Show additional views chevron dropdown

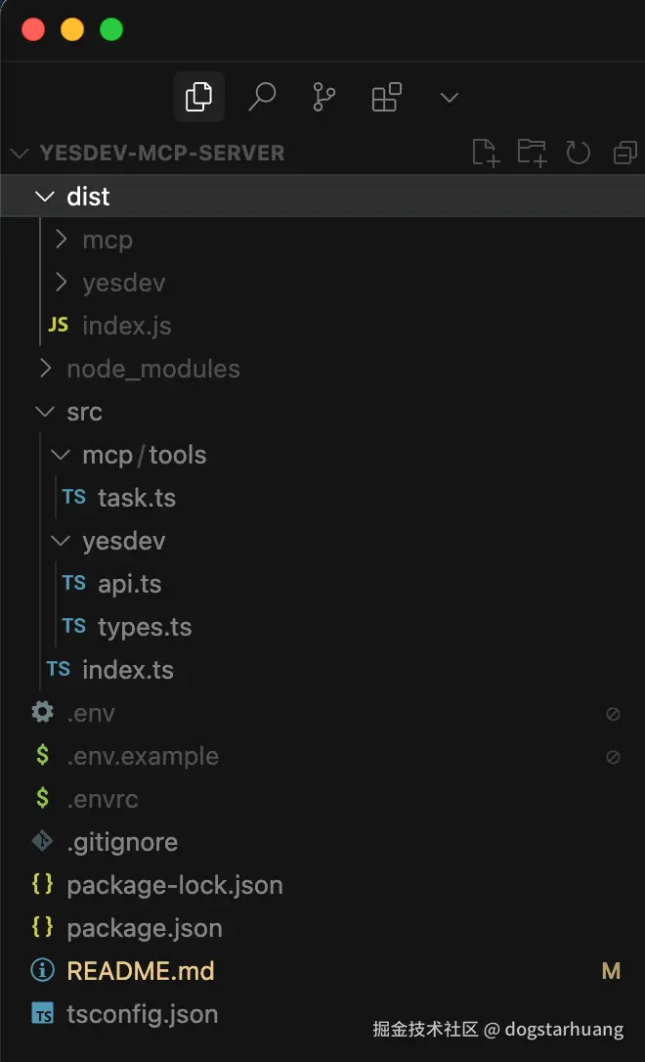click(449, 97)
